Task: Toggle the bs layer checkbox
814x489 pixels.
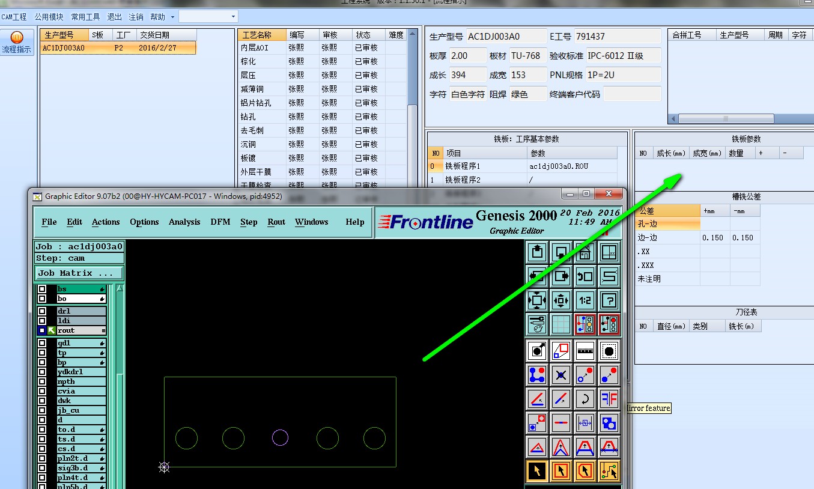Action: pyautogui.click(x=41, y=289)
